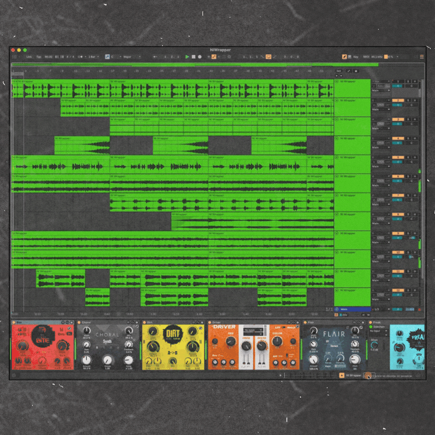
Task: Fold the first NI Wrapper track header
Action: coord(337,82)
